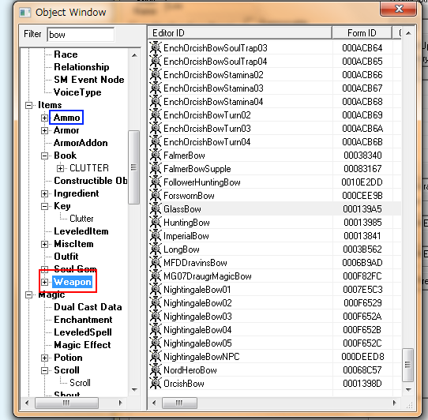Click the tree panel horizontal scrollbar thumb
This screenshot has width=428, height=420.
[x=66, y=403]
